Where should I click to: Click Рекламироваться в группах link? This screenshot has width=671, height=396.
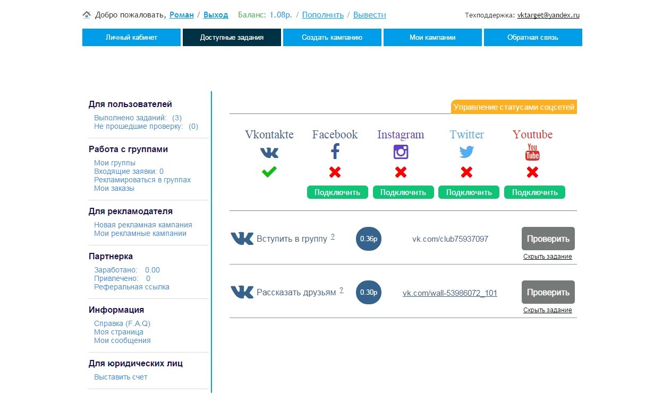[x=142, y=180]
